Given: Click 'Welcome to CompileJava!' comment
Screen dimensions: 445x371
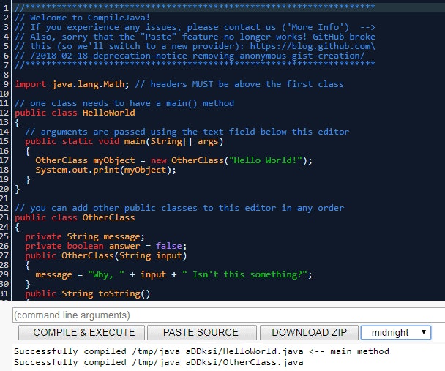Looking at the screenshot, I should (90, 18).
